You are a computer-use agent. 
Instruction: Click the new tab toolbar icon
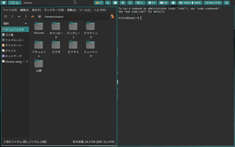tap(6, 16)
